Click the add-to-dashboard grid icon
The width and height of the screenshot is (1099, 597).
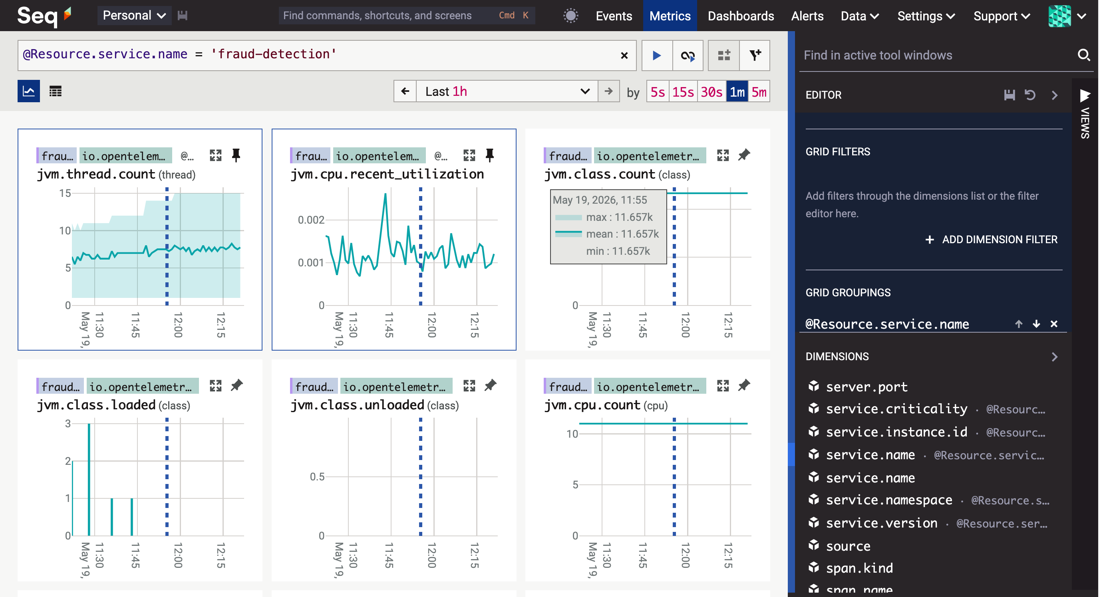tap(723, 56)
